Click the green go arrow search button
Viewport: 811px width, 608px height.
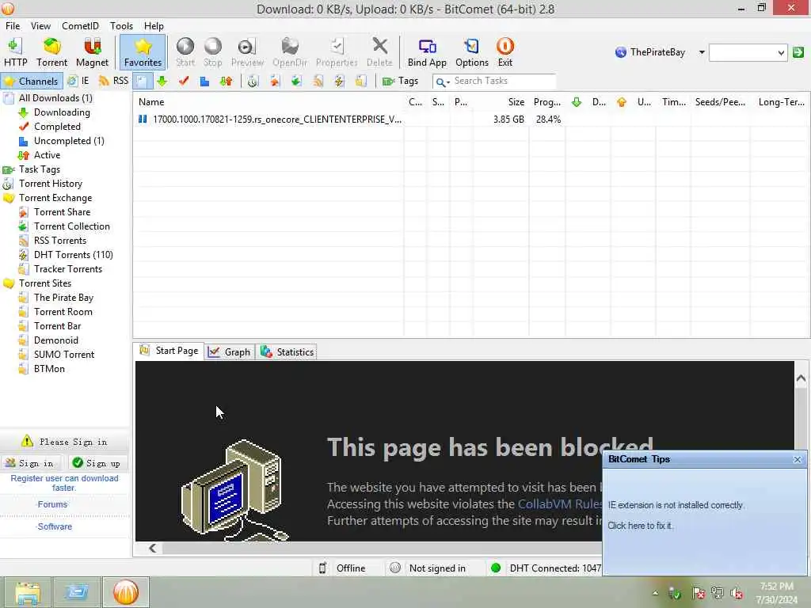pos(798,52)
